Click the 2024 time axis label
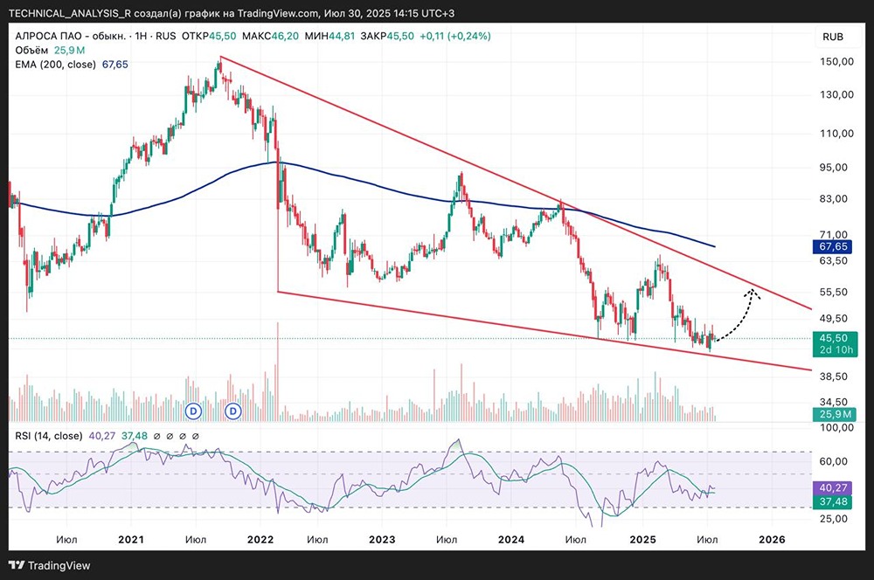The width and height of the screenshot is (874, 580). (x=511, y=539)
